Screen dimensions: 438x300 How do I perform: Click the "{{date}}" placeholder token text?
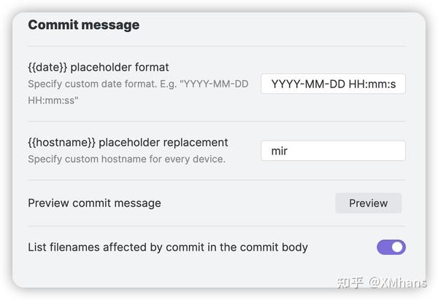coord(47,68)
